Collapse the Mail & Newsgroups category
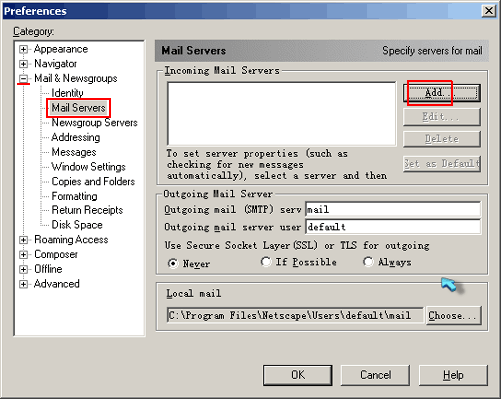This screenshot has width=501, height=399. pos(23,79)
